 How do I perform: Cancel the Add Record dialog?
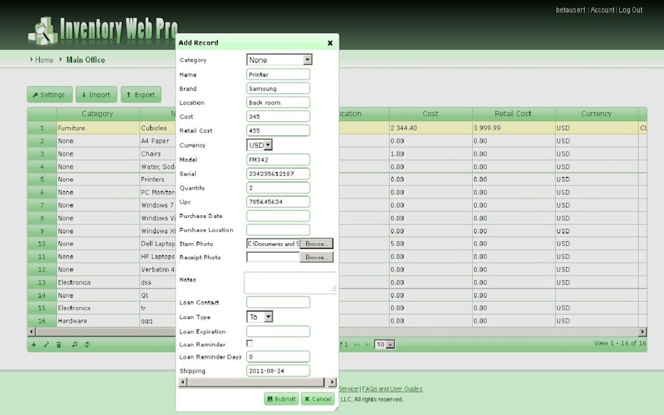[x=318, y=399]
